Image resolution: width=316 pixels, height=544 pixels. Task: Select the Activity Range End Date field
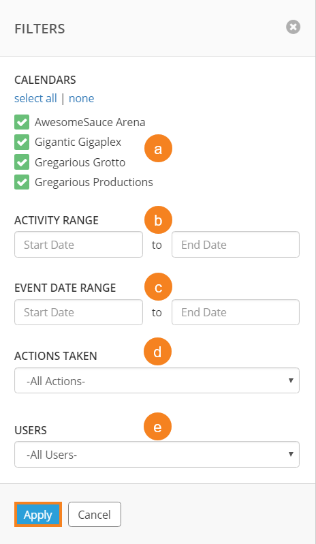click(236, 245)
